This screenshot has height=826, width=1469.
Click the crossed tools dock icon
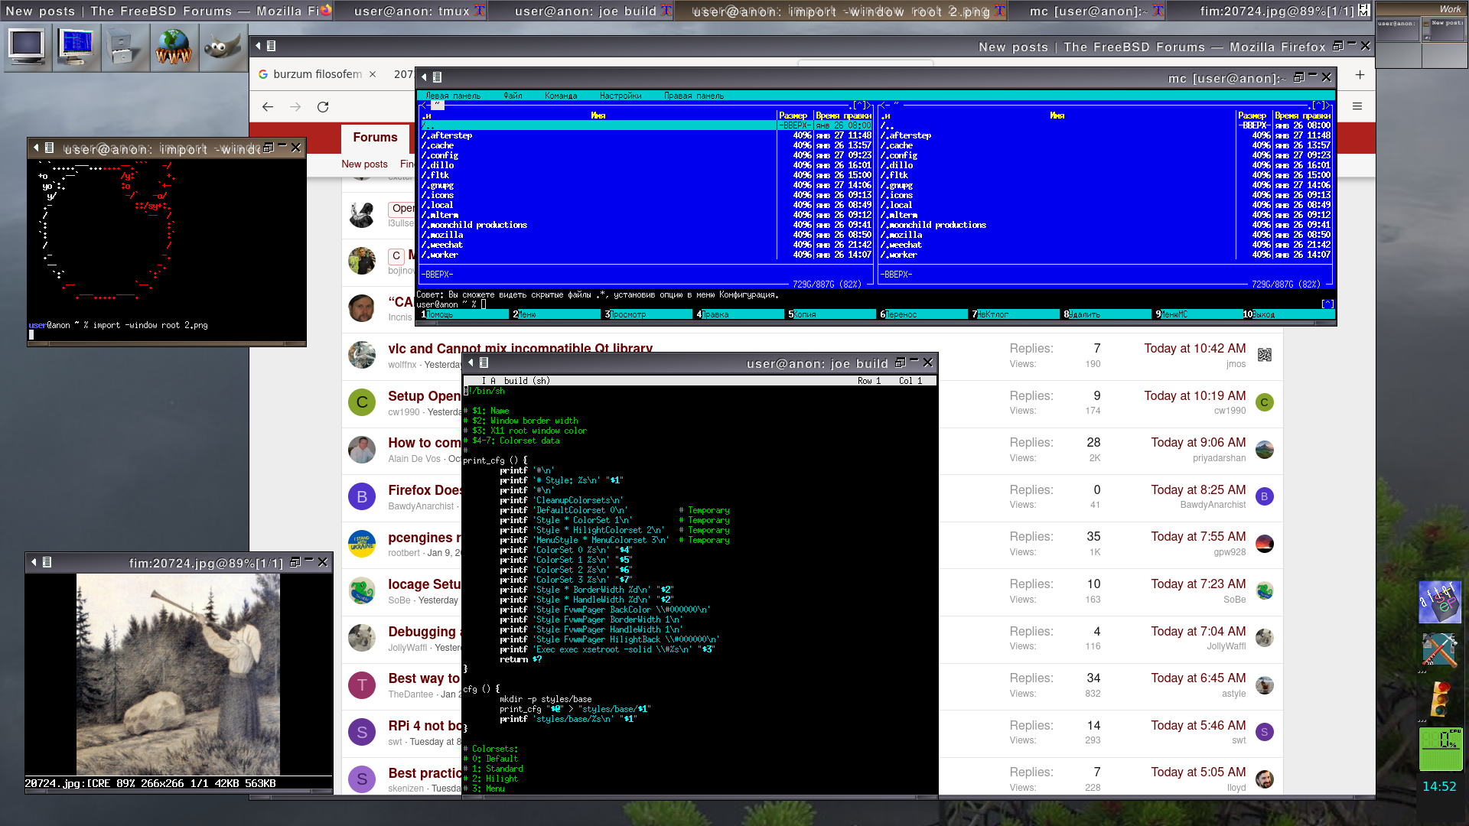click(1439, 649)
